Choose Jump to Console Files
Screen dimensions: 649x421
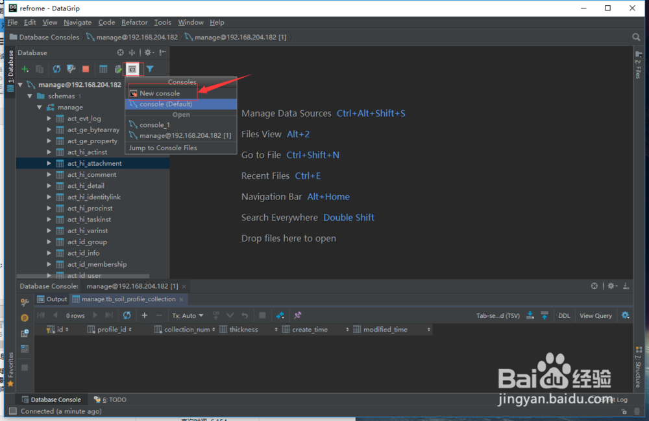click(181, 148)
